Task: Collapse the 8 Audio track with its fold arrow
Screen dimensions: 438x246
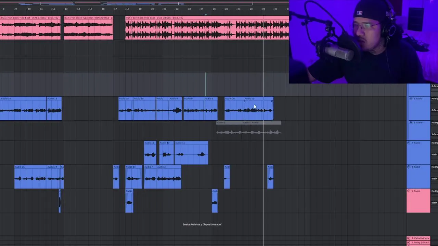Action: tap(409, 167)
